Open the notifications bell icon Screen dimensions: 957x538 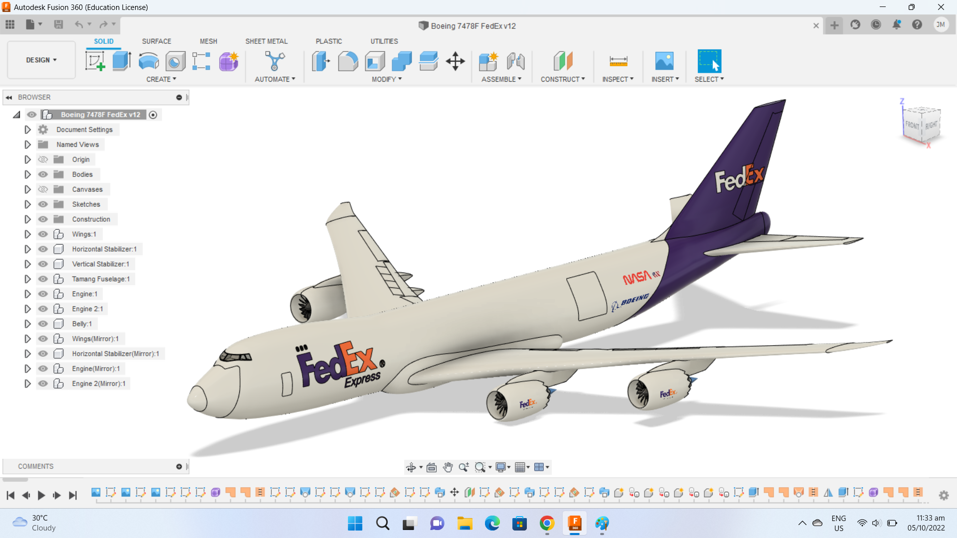(x=897, y=25)
